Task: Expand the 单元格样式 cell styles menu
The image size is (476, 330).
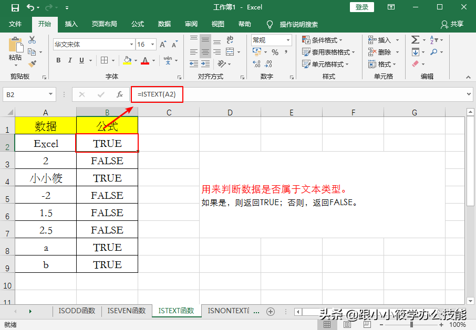Action: point(325,64)
